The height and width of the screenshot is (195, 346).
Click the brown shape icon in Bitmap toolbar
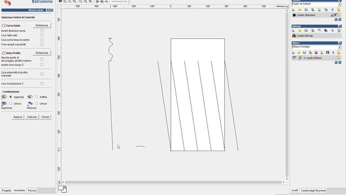(312, 30)
